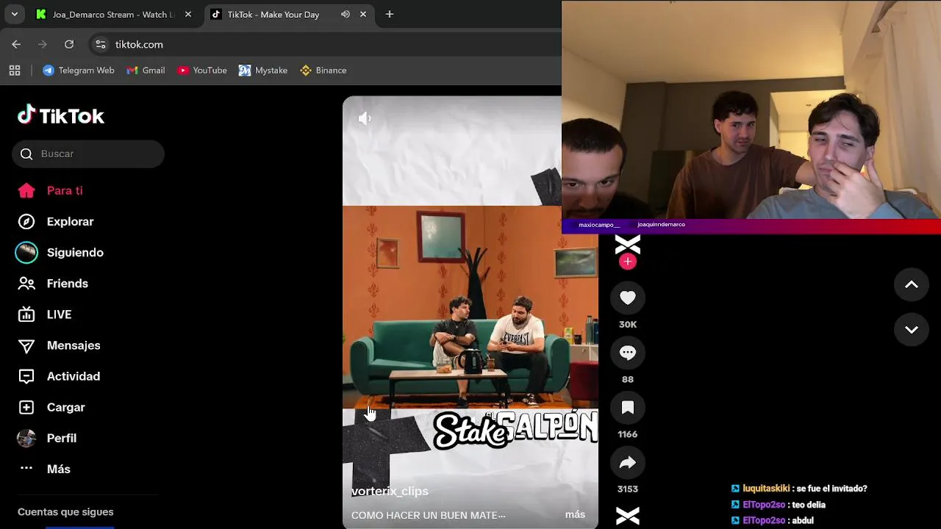Click luquitaskiki chat message

click(799, 489)
